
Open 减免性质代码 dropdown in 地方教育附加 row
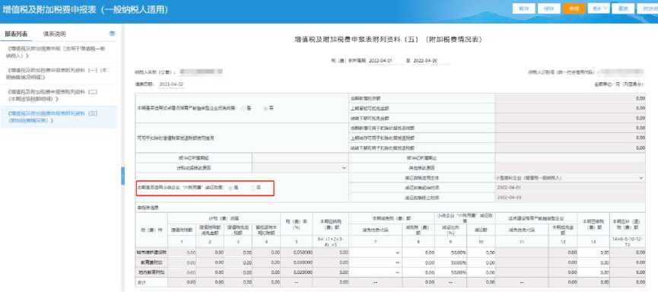(x=376, y=272)
